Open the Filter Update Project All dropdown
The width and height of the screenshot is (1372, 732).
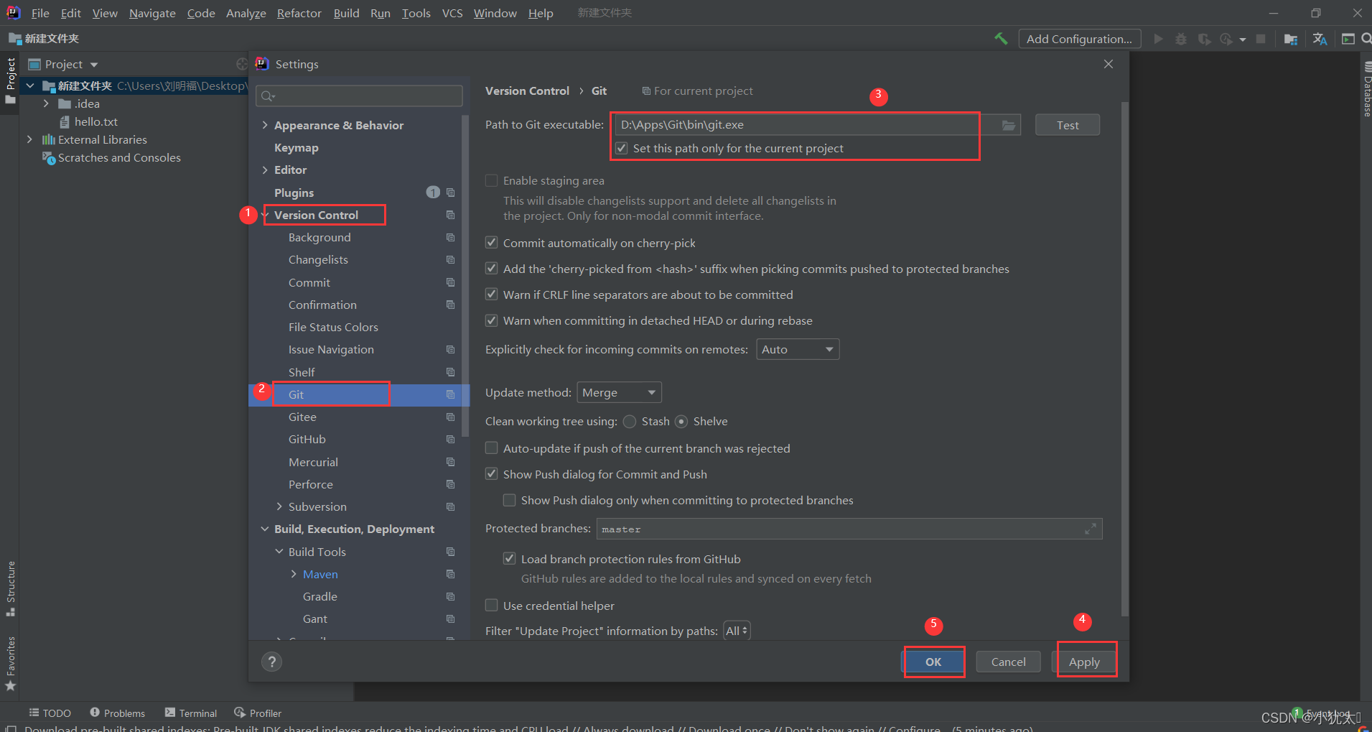[737, 631]
